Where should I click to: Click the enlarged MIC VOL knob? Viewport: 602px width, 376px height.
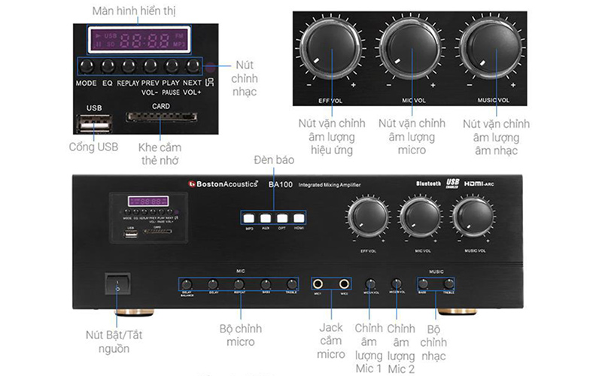click(409, 47)
